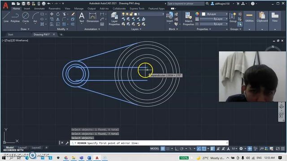Viewport: 287px width, 161px height.
Task: Add a new drawing tab with plus button
Action: coord(61,34)
